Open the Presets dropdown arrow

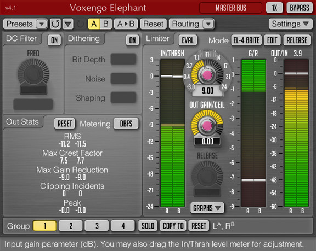pyautogui.click(x=42, y=24)
